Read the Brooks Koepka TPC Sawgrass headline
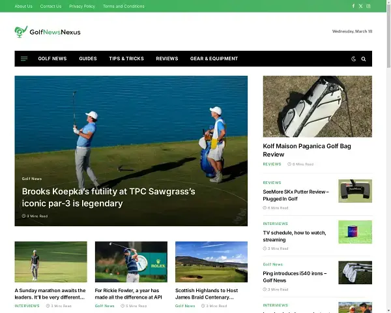391x313 pixels. (x=108, y=197)
